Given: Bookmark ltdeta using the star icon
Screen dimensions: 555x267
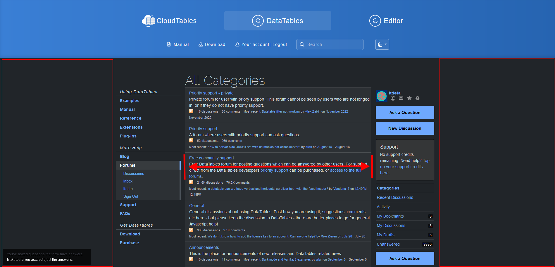Looking at the screenshot, I should coord(409,98).
